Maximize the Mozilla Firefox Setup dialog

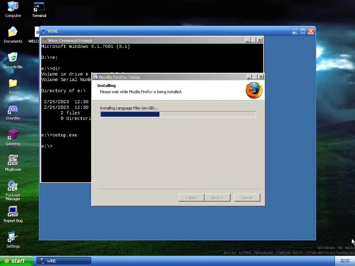tap(255, 77)
